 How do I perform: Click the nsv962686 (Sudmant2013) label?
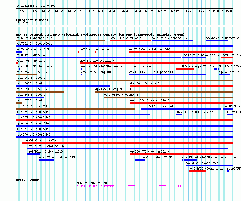coord(58,157)
